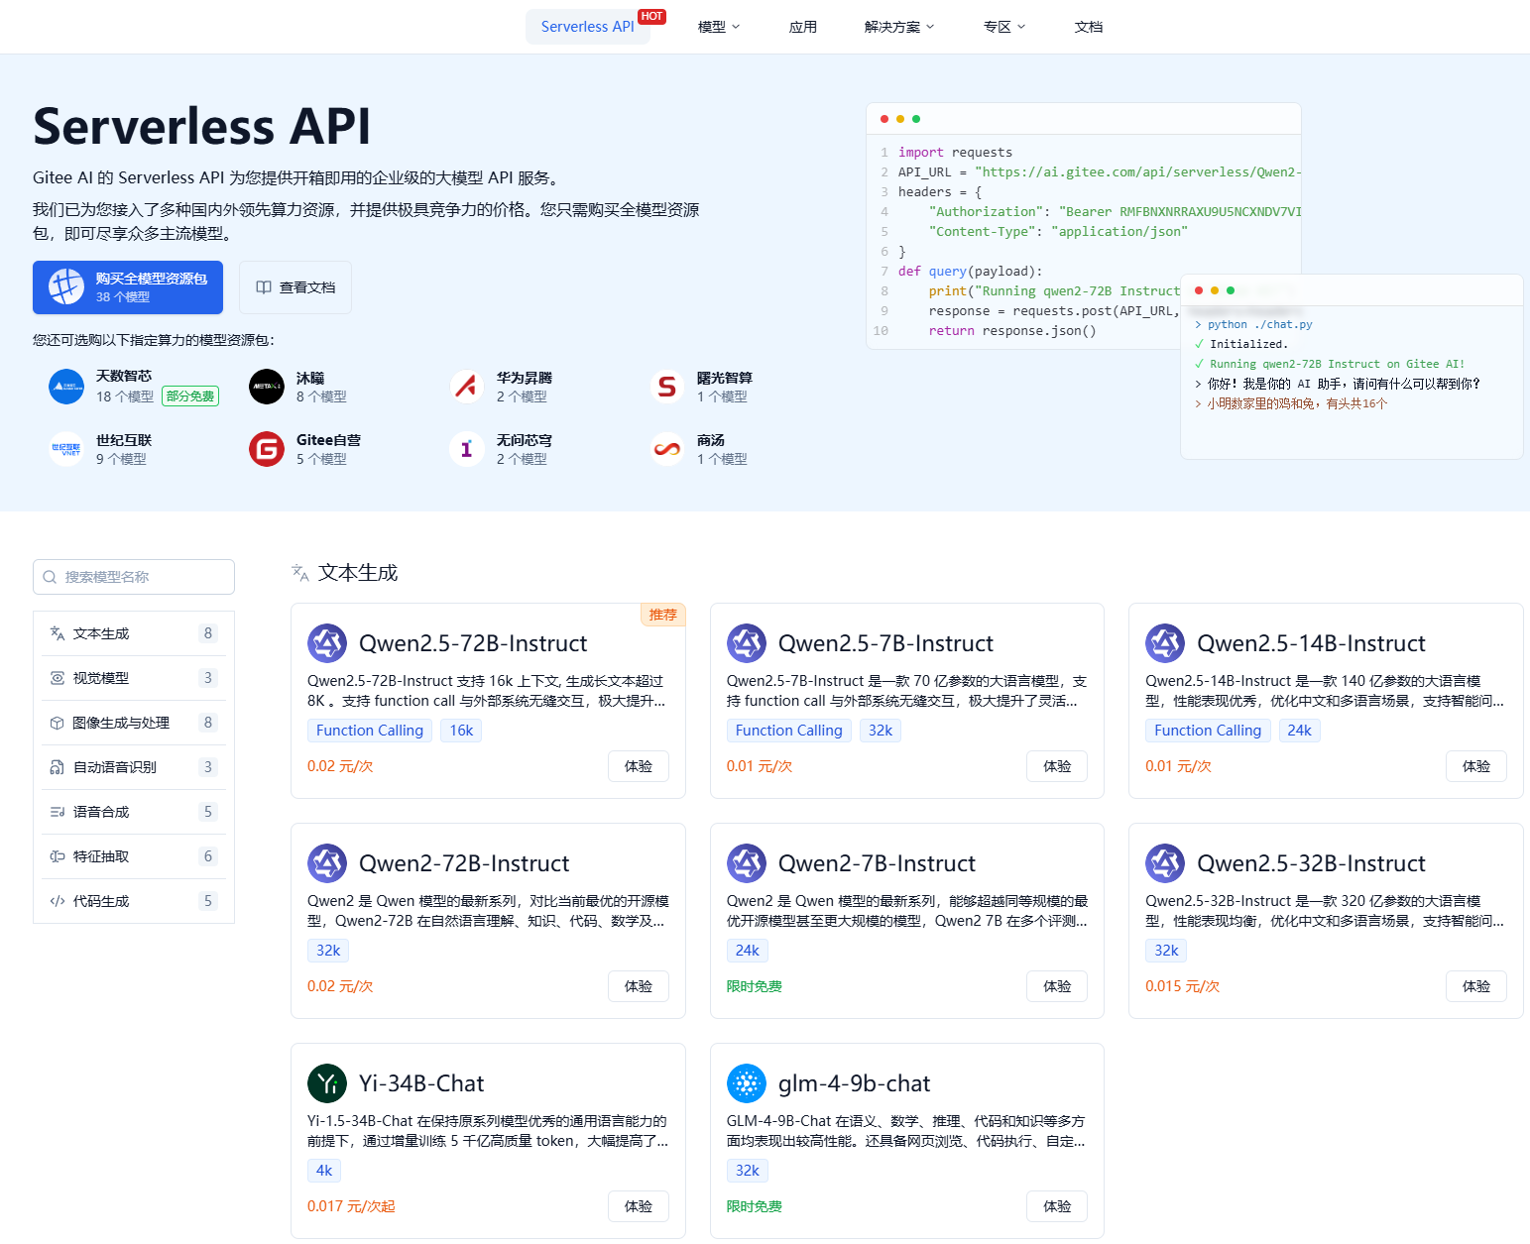Click the 天数智芯 provider logo
The height and width of the screenshot is (1244, 1530).
tap(66, 387)
